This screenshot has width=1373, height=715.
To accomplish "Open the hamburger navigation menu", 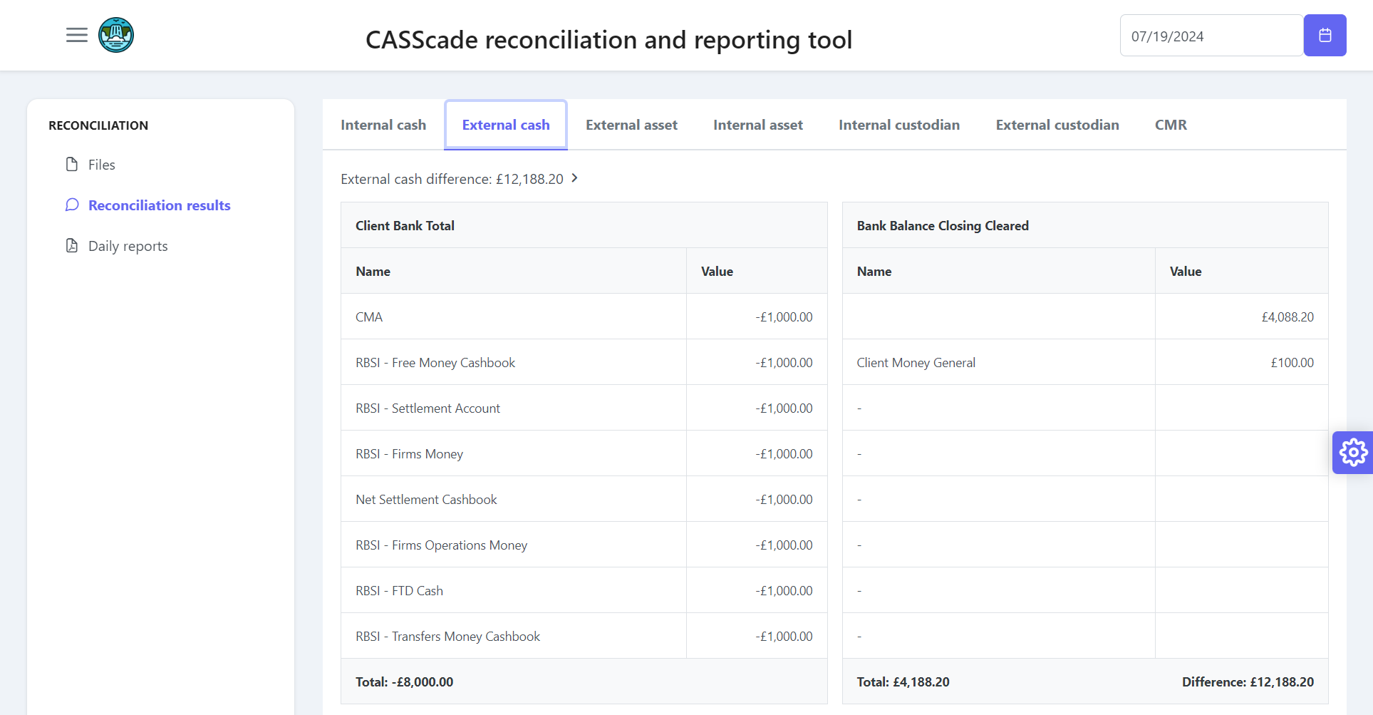I will pyautogui.click(x=77, y=35).
